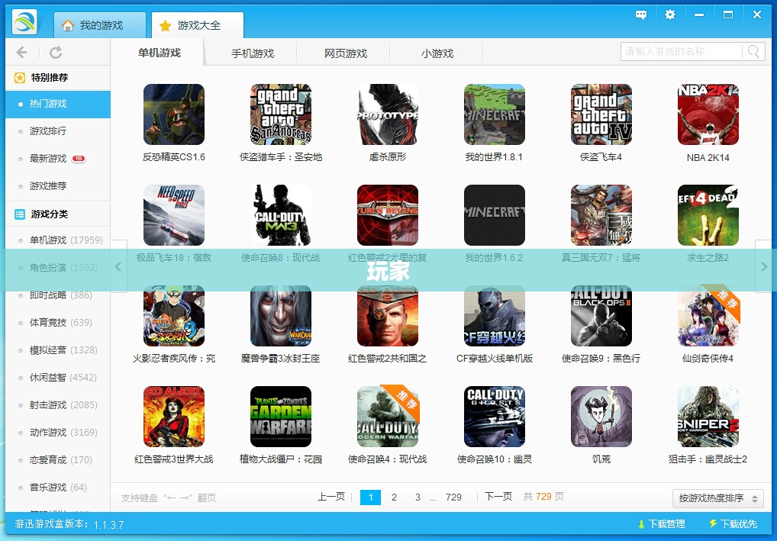This screenshot has width=777, height=541.
Task: Open the Sniper Ghost Warrior 2 icon
Action: (708, 417)
